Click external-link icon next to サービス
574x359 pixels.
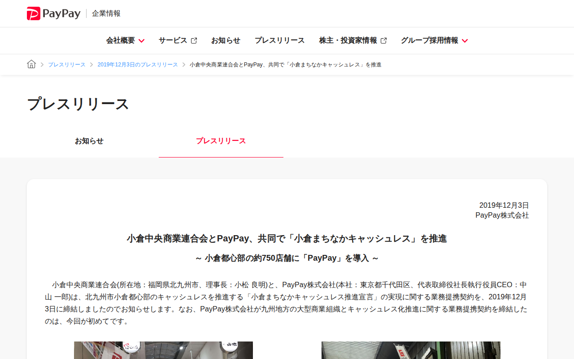(x=194, y=41)
